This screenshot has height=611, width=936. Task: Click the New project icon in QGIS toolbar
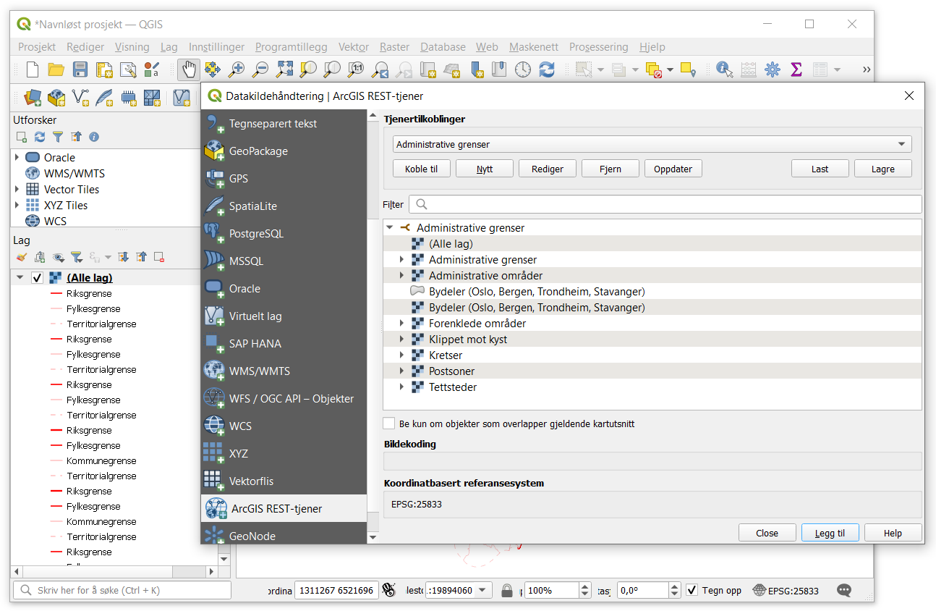tap(32, 69)
